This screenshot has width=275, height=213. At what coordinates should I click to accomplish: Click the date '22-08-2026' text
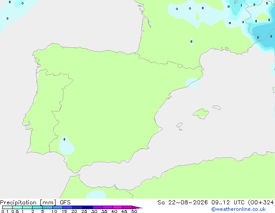[188, 203]
